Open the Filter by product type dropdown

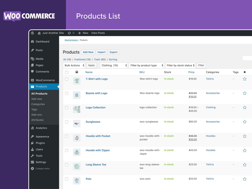click(146, 65)
